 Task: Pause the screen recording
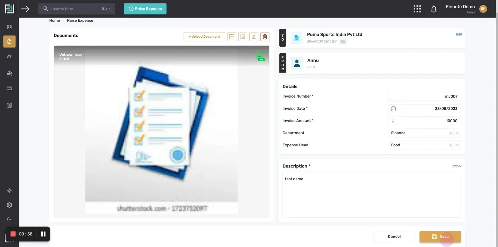pyautogui.click(x=43, y=234)
